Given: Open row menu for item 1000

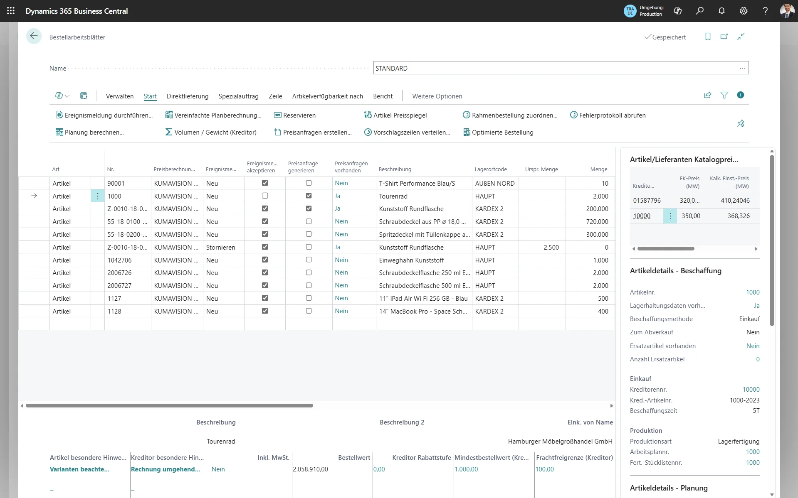Looking at the screenshot, I should point(98,196).
